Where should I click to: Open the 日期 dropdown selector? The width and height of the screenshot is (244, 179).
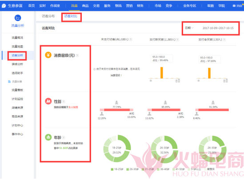189,28
